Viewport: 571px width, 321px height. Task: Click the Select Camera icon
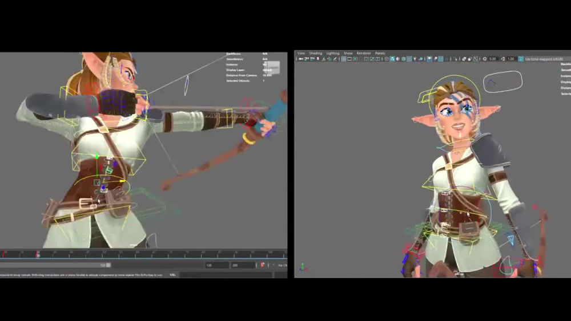coord(300,59)
